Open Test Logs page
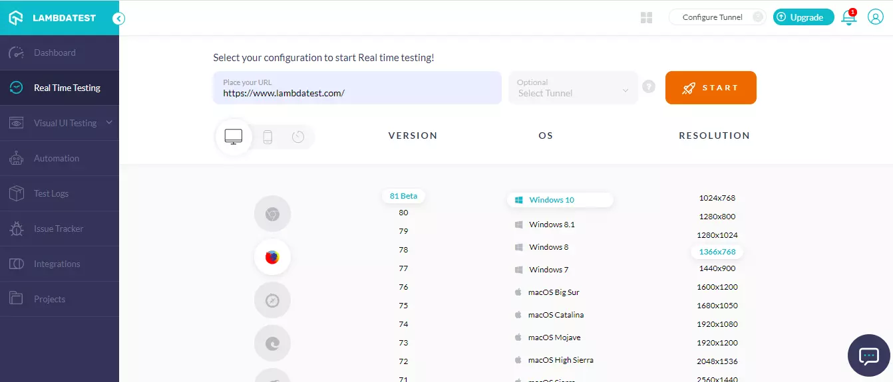 [59, 193]
